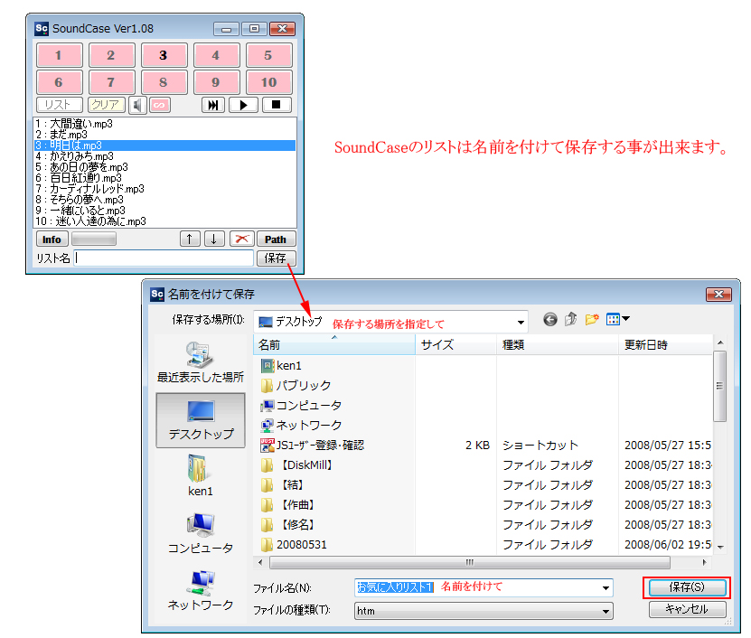751x638 pixels.
Task: Select the 【DiskMill】 folder
Action: (x=296, y=465)
